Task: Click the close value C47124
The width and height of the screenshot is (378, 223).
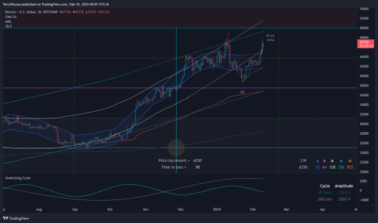Action: coord(104,12)
